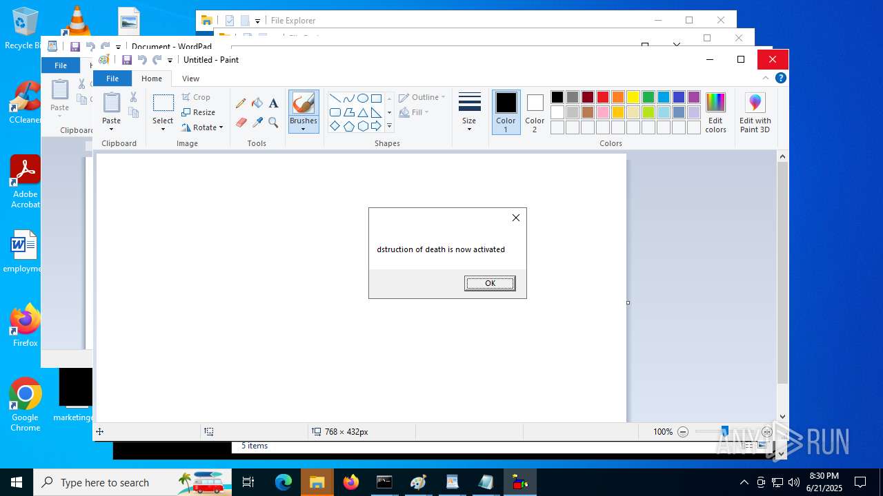Viewport: 883px width, 496px height.
Task: Open Task View on the taskbar
Action: pos(248,482)
